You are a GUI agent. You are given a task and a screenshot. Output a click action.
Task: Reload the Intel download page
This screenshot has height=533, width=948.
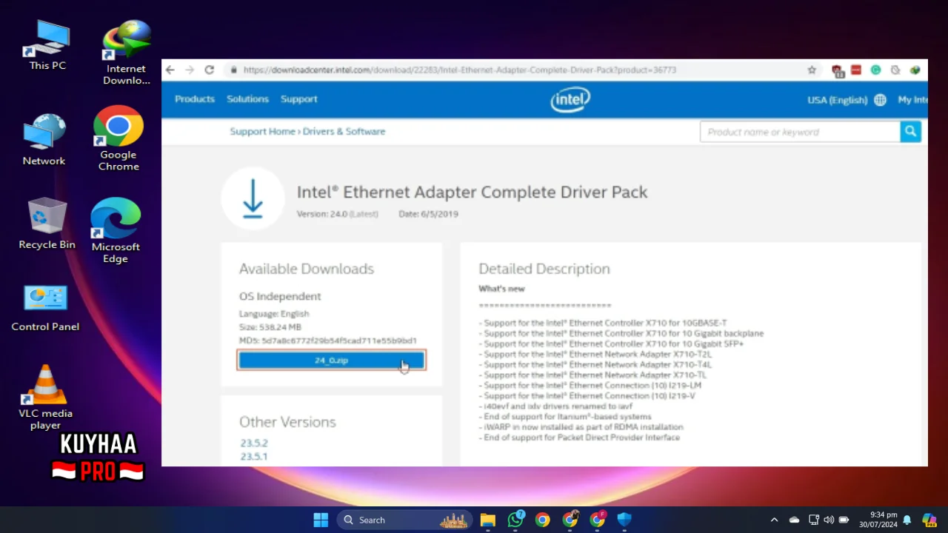210,70
